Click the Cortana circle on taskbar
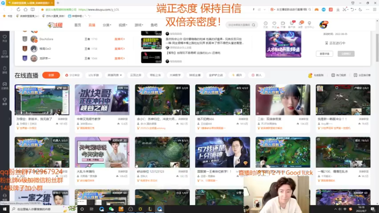 [82, 209]
